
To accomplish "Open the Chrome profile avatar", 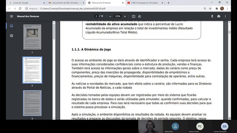I will [222, 8].
